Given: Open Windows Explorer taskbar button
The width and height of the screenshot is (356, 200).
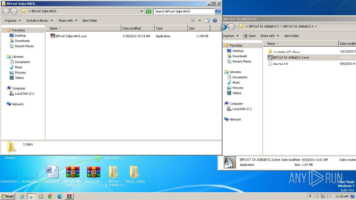Looking at the screenshot, I should (x=30, y=196).
